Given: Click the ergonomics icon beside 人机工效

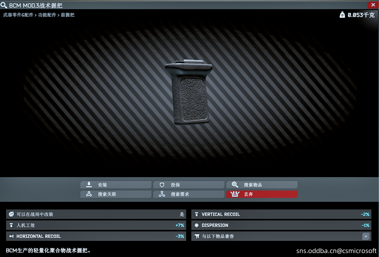Looking at the screenshot, I should (x=11, y=225).
